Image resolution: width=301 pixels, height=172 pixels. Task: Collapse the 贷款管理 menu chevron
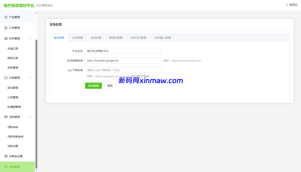point(30,117)
